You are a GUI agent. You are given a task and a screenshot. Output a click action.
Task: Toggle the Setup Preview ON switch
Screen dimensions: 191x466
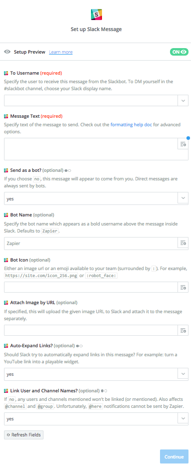tap(179, 52)
